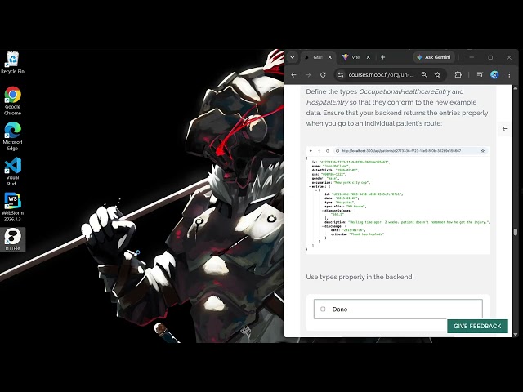Click the italic text "OccupationalHealthcareEntry"
This screenshot has height=392, width=523.
pos(405,91)
